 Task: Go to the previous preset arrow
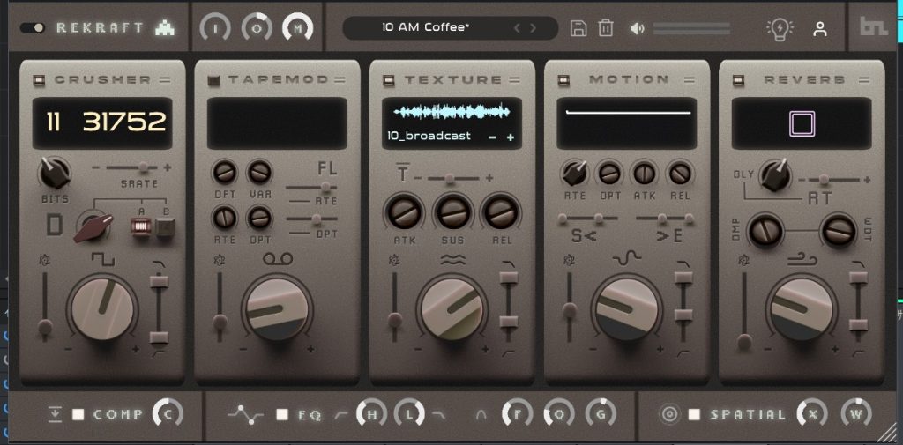pyautogui.click(x=518, y=27)
